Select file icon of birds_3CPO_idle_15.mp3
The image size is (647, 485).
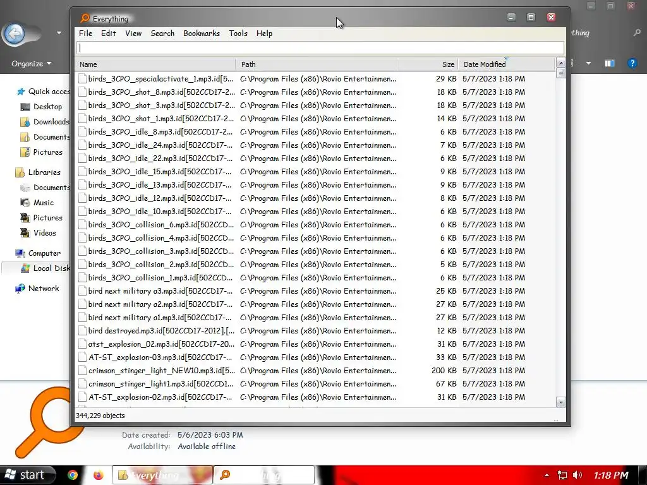pos(82,172)
